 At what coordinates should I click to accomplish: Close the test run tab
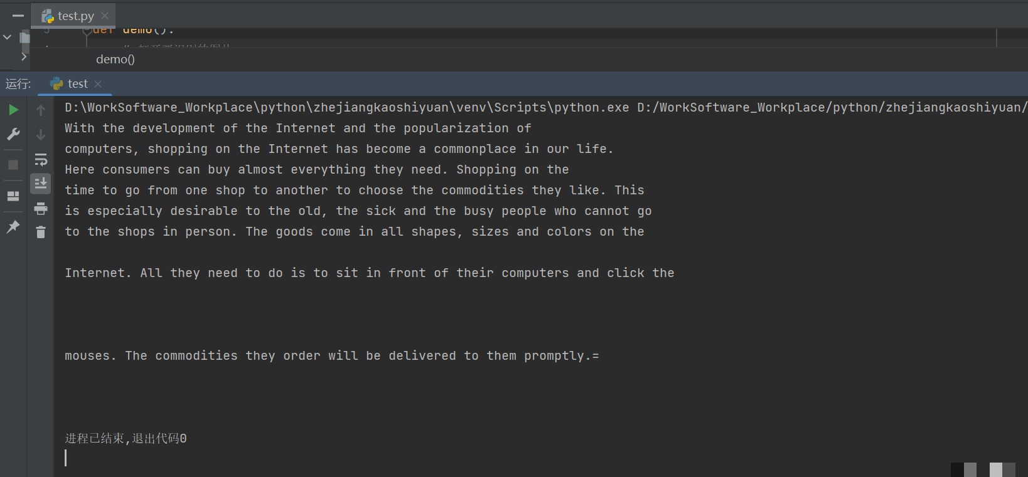[98, 84]
